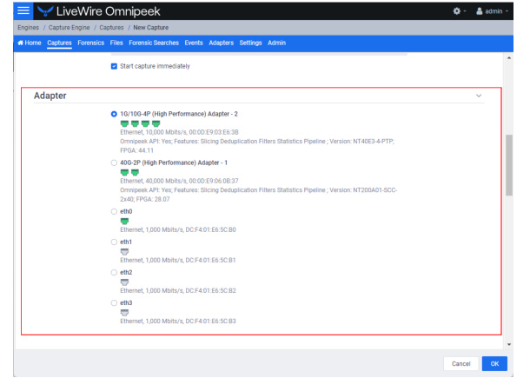This screenshot has width=530, height=378.
Task: Click the scrollbar down arrow
Action: pos(509,344)
